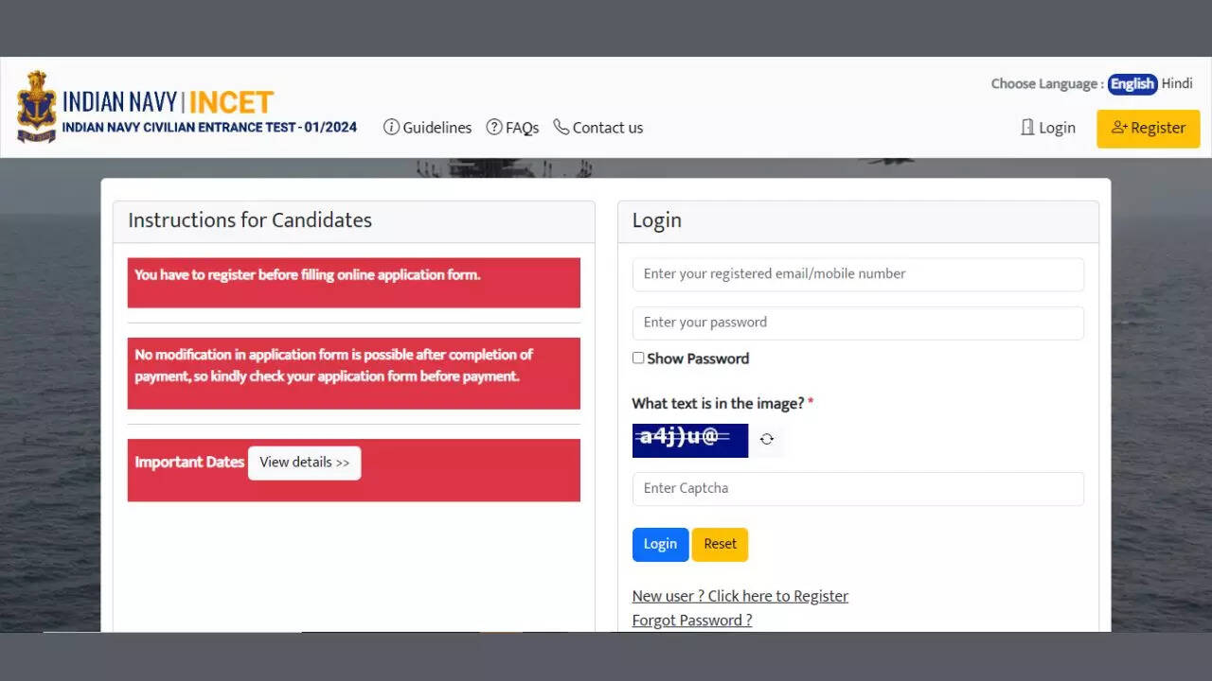This screenshot has height=681, width=1212.
Task: Expand Important Dates View details
Action: point(304,463)
